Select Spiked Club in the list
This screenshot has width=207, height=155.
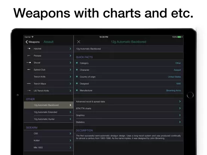[x=48, y=70]
